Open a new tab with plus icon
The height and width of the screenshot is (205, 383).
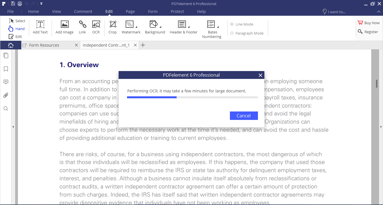point(143,45)
